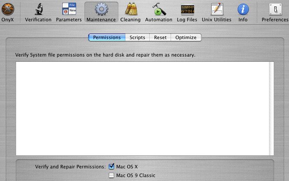This screenshot has width=289, height=181.
Task: Switch to the Scripts tab
Action: [x=137, y=37]
